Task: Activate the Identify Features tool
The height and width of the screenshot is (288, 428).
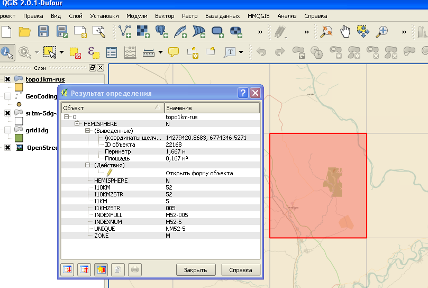Action: pyautogui.click(x=7, y=52)
